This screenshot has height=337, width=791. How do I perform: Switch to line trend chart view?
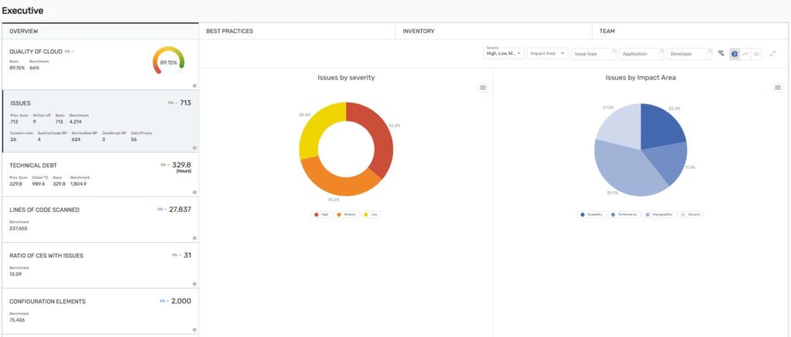(745, 53)
